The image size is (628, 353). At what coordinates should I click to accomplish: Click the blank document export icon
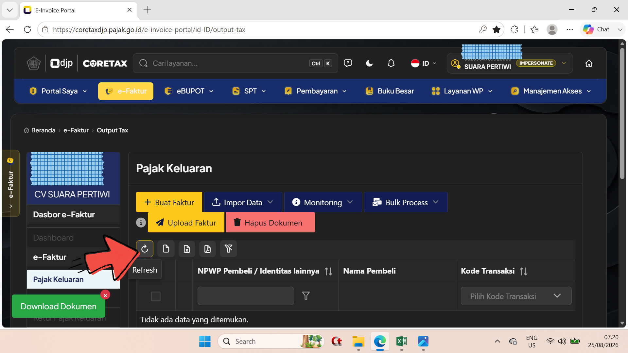click(166, 249)
